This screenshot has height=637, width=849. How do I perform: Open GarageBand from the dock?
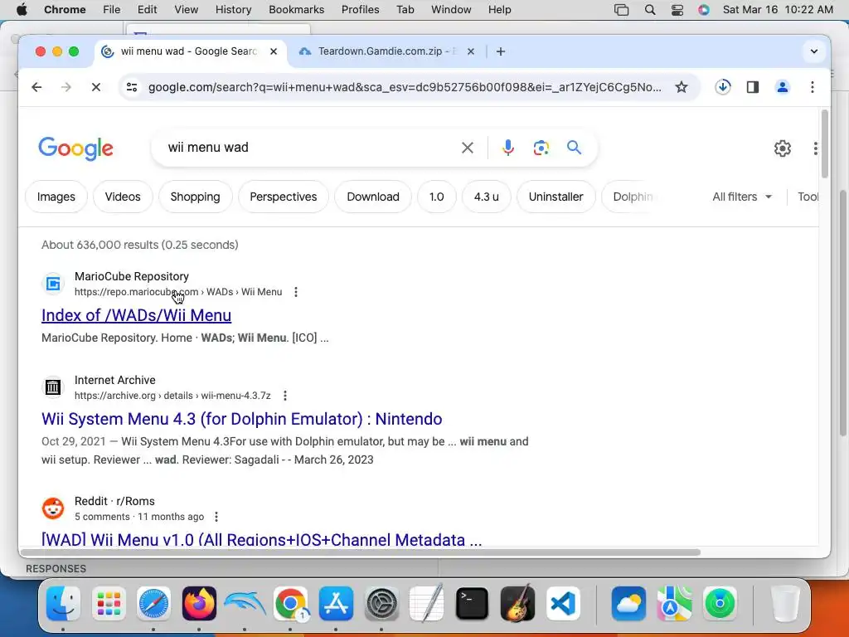click(517, 604)
